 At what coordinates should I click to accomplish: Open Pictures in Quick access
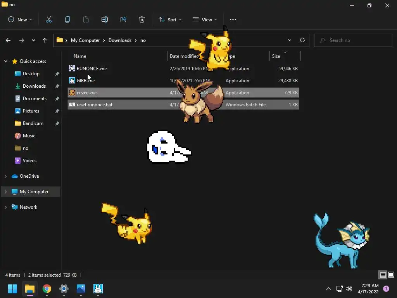pyautogui.click(x=31, y=111)
